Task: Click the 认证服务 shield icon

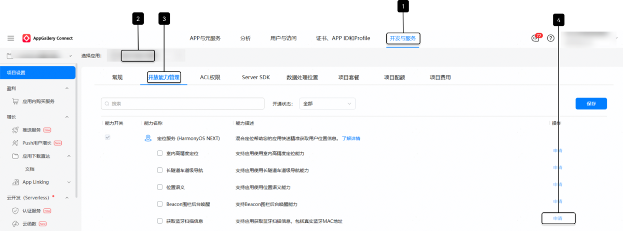Action: point(16,211)
